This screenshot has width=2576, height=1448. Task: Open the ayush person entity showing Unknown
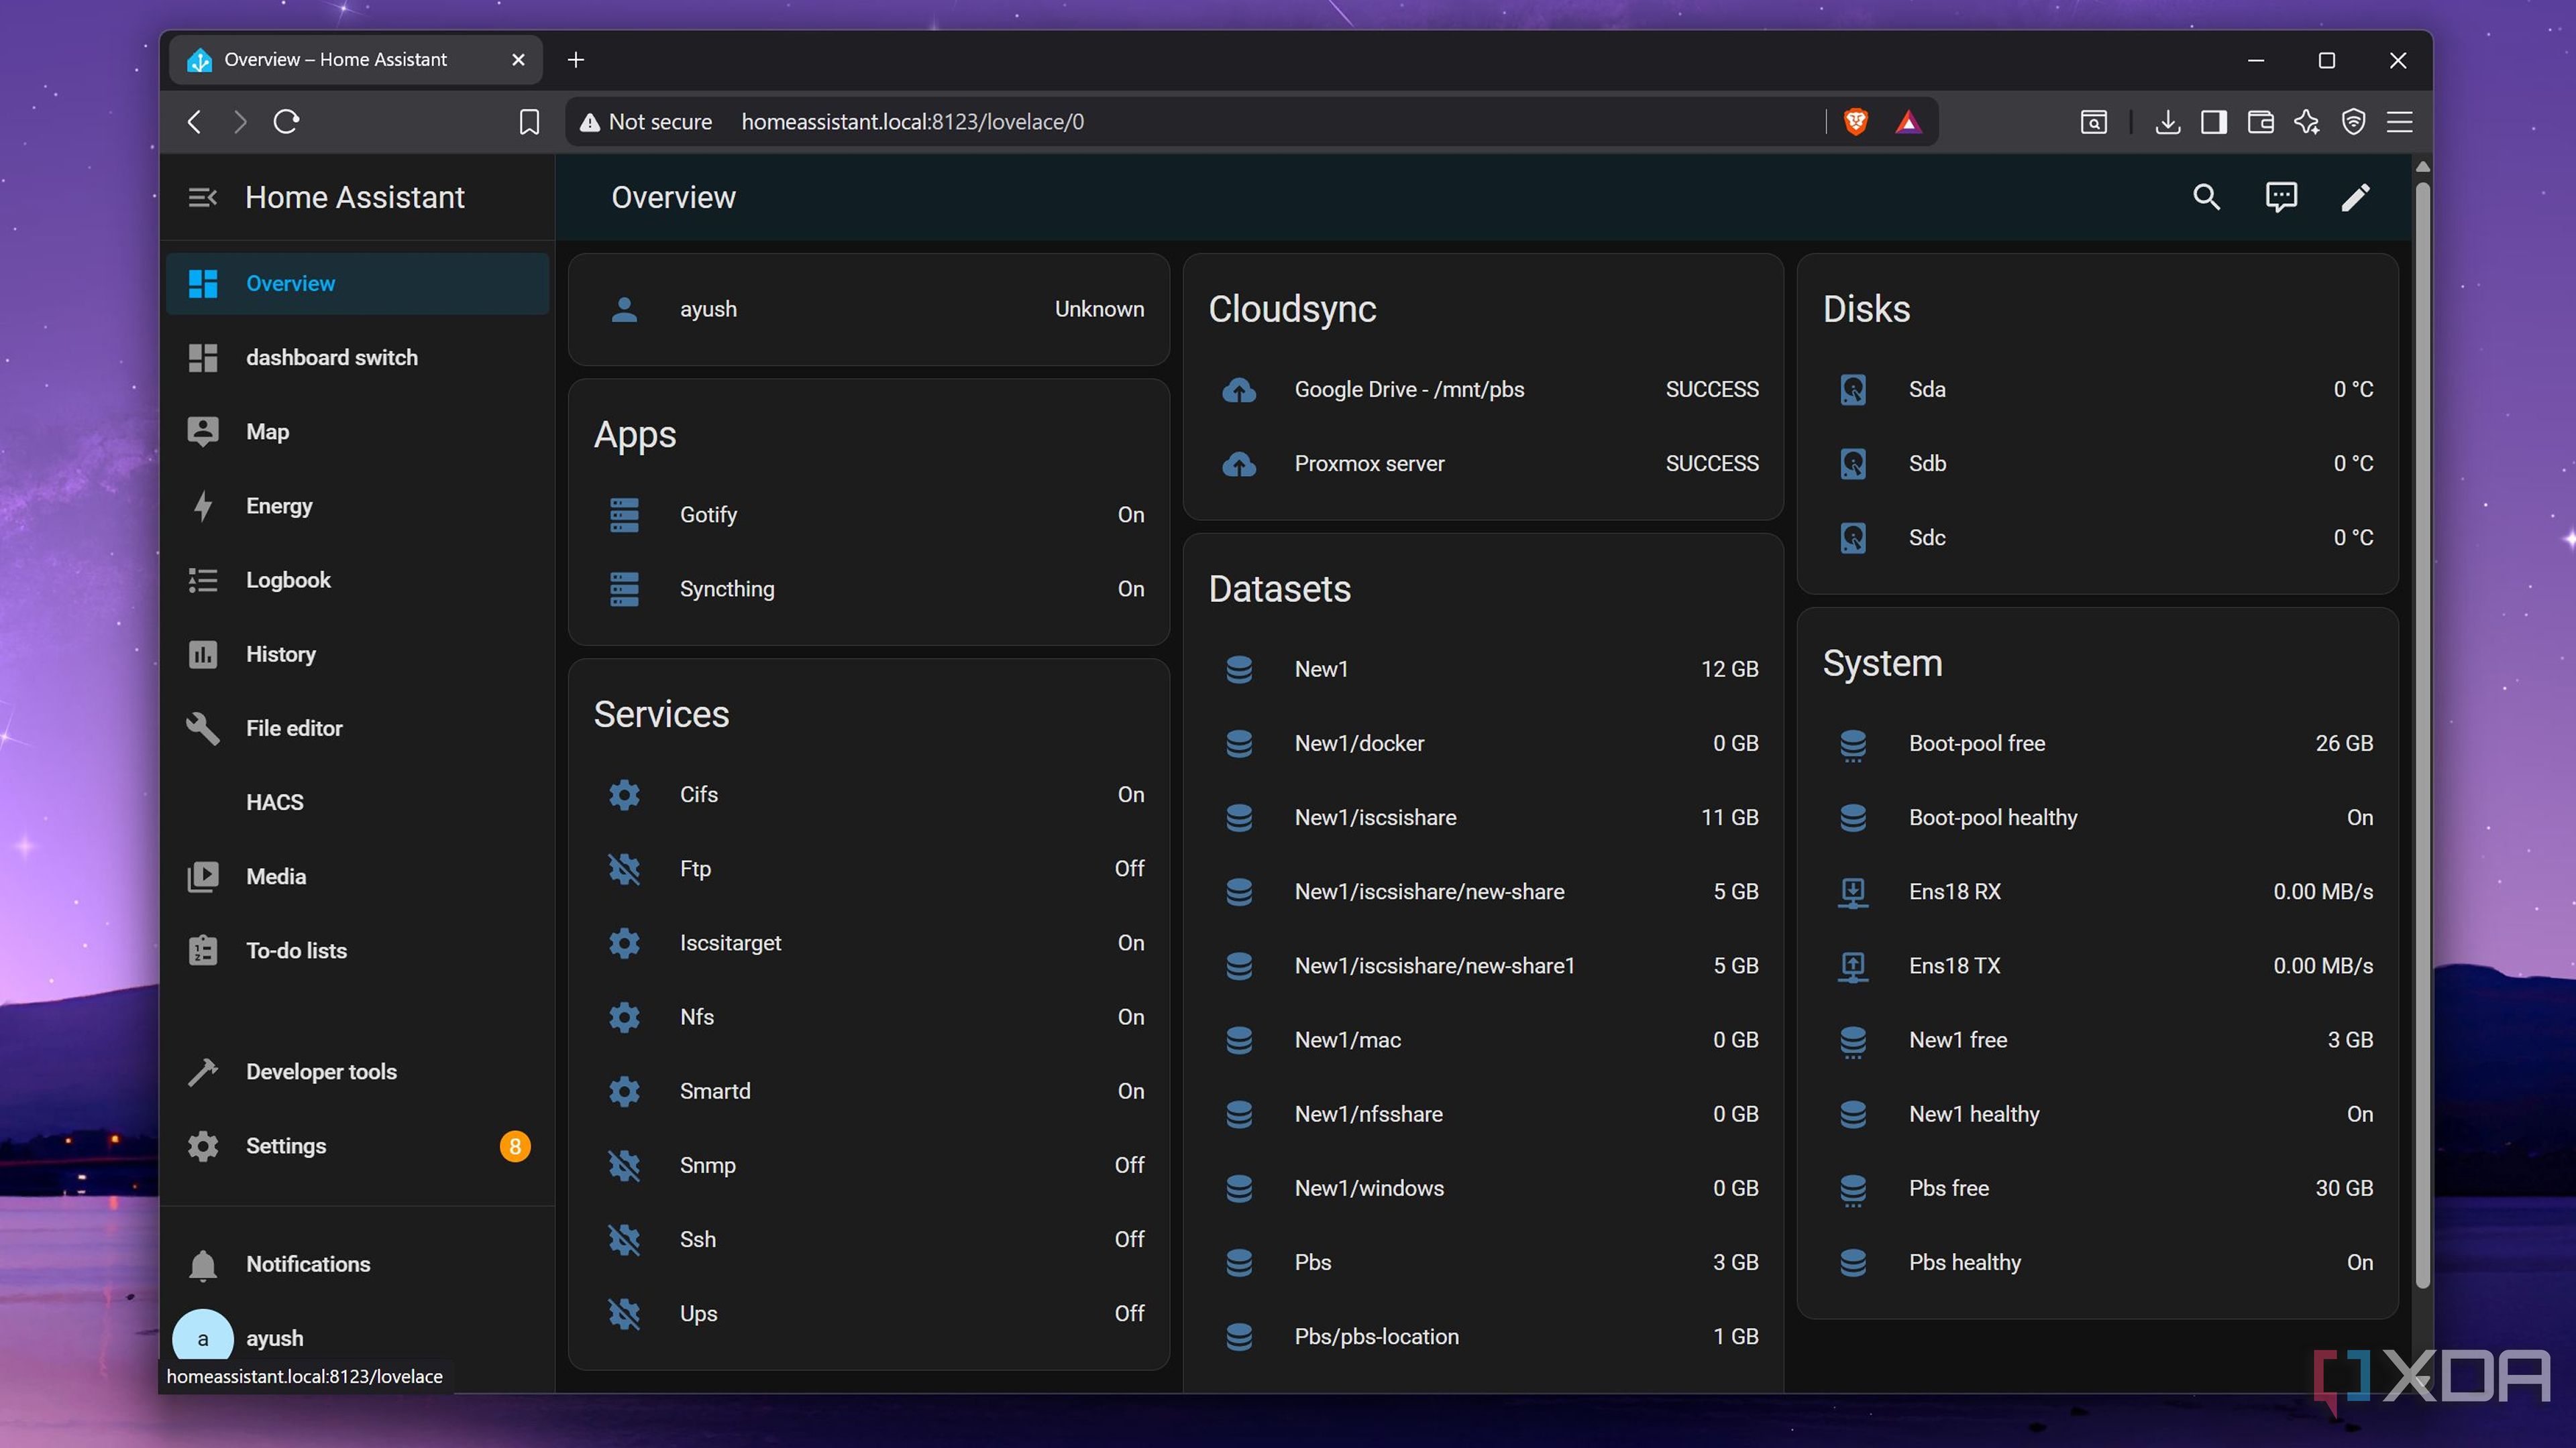click(869, 310)
